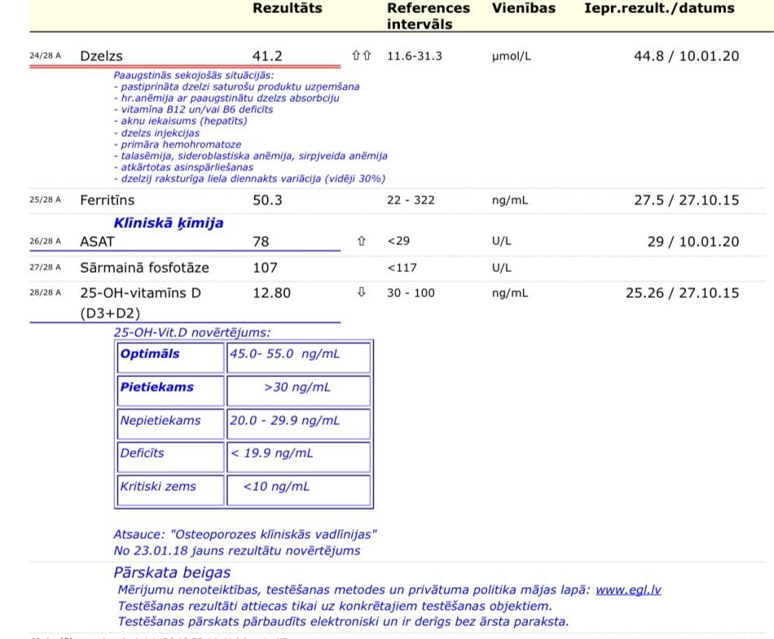Image resolution: width=774 pixels, height=639 pixels.
Task: Click the >30 ng/mL cell
Action: point(298,391)
